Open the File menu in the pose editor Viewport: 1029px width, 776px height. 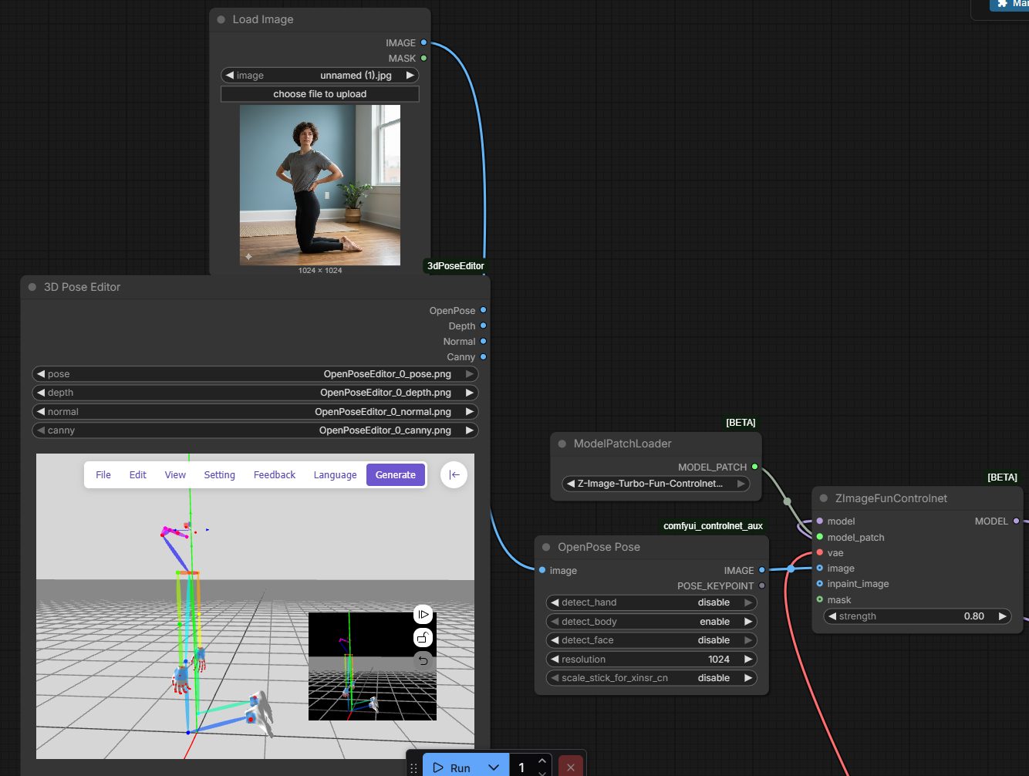coord(103,475)
